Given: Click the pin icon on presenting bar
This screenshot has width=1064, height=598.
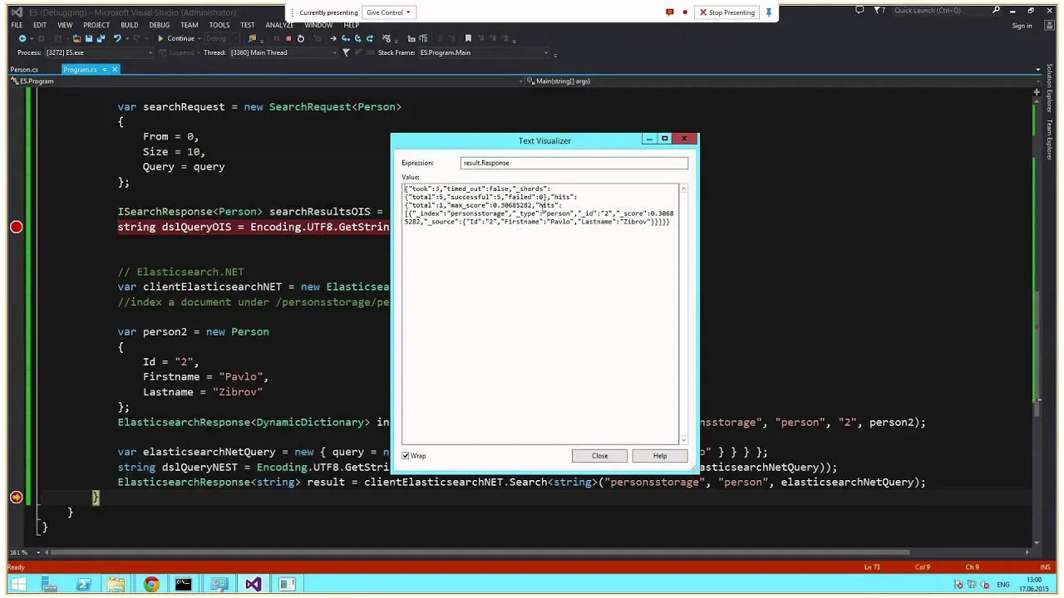Looking at the screenshot, I should tap(768, 12).
